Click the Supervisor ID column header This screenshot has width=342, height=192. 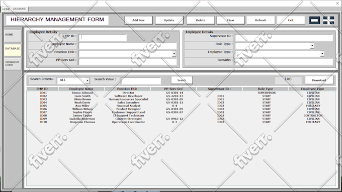tap(219, 89)
